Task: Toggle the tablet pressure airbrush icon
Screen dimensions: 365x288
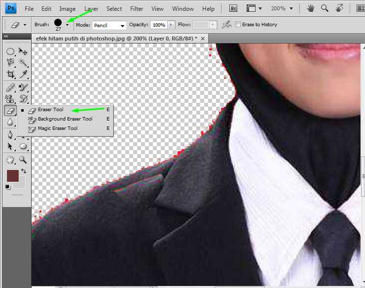Action: 226,25
